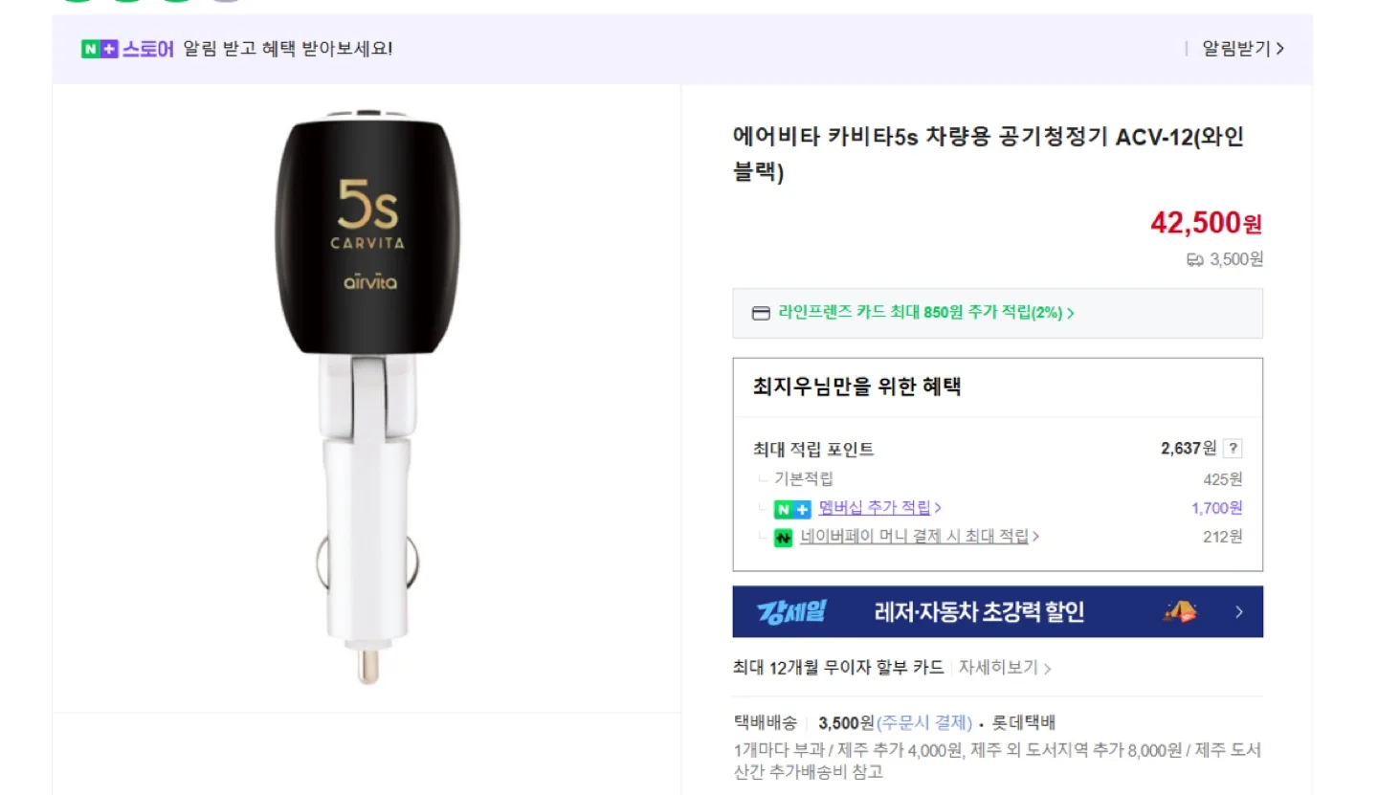This screenshot has width=1378, height=795.
Task: Expand the 멤버십 추가 적립 details
Action: (x=879, y=508)
